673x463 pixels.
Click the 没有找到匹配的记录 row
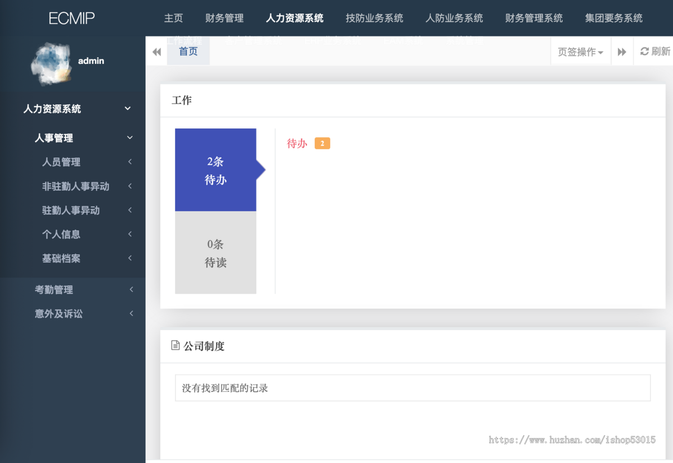[x=413, y=388]
